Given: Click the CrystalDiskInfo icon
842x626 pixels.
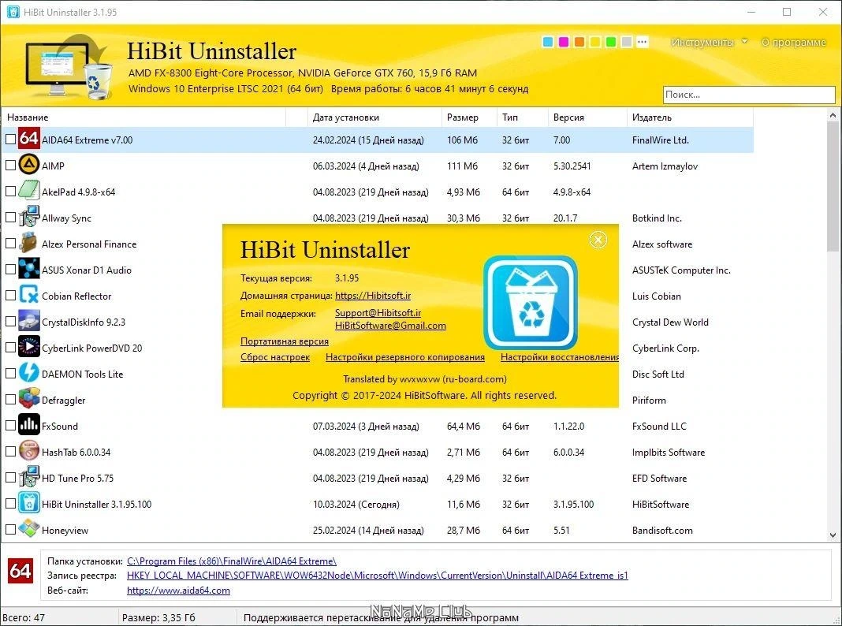Looking at the screenshot, I should tap(28, 321).
